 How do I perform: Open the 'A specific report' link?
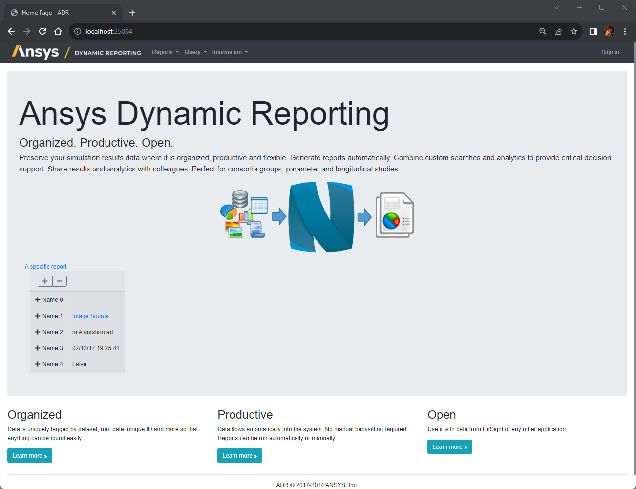(45, 267)
